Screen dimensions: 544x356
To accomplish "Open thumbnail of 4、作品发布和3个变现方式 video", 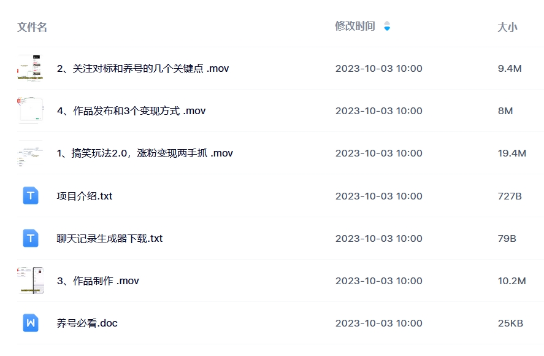I will pyautogui.click(x=30, y=110).
